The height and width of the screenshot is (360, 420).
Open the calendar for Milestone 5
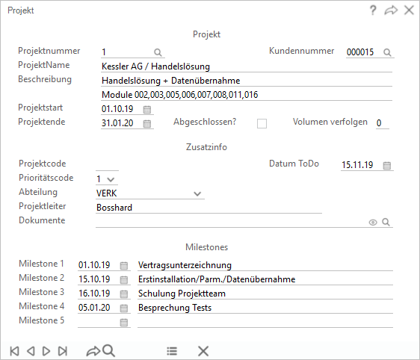point(124,322)
